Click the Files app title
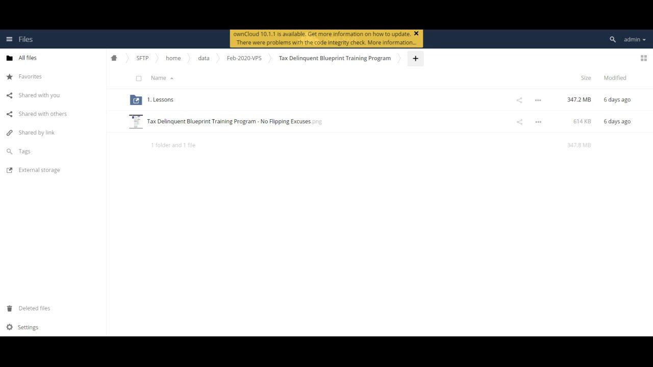The height and width of the screenshot is (367, 653). pyautogui.click(x=26, y=39)
